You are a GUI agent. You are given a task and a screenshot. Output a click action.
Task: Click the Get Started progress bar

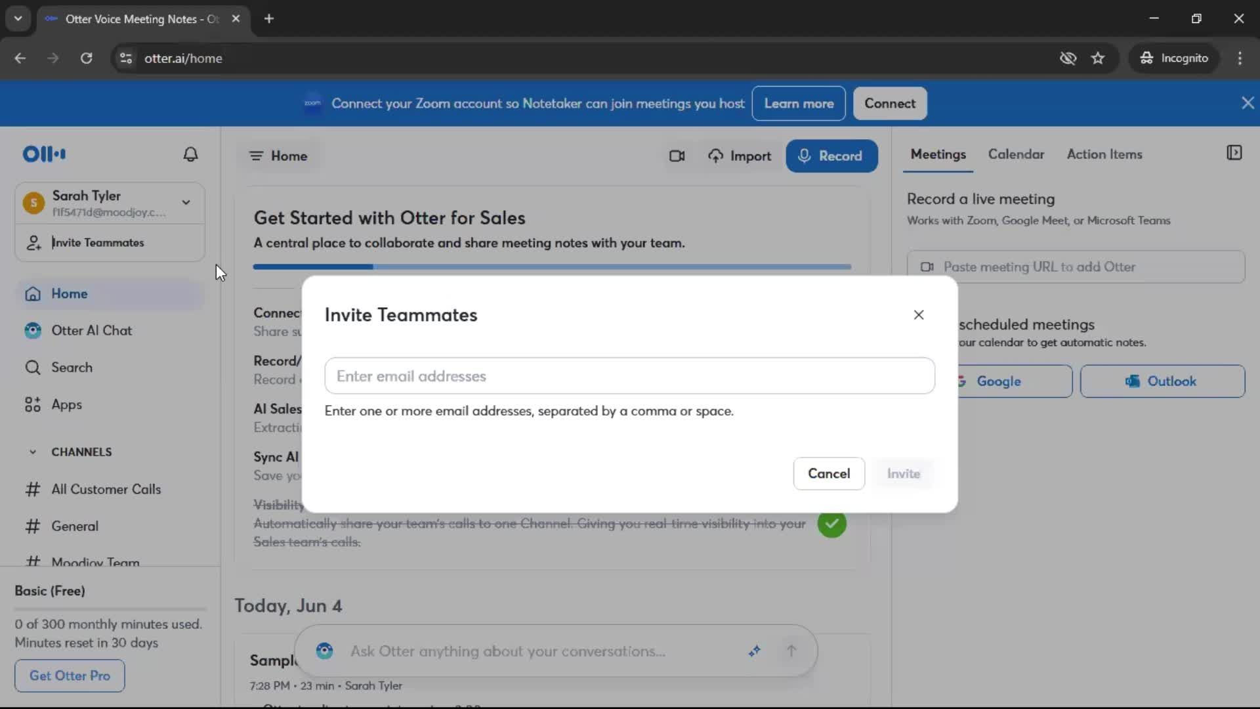[x=552, y=267]
